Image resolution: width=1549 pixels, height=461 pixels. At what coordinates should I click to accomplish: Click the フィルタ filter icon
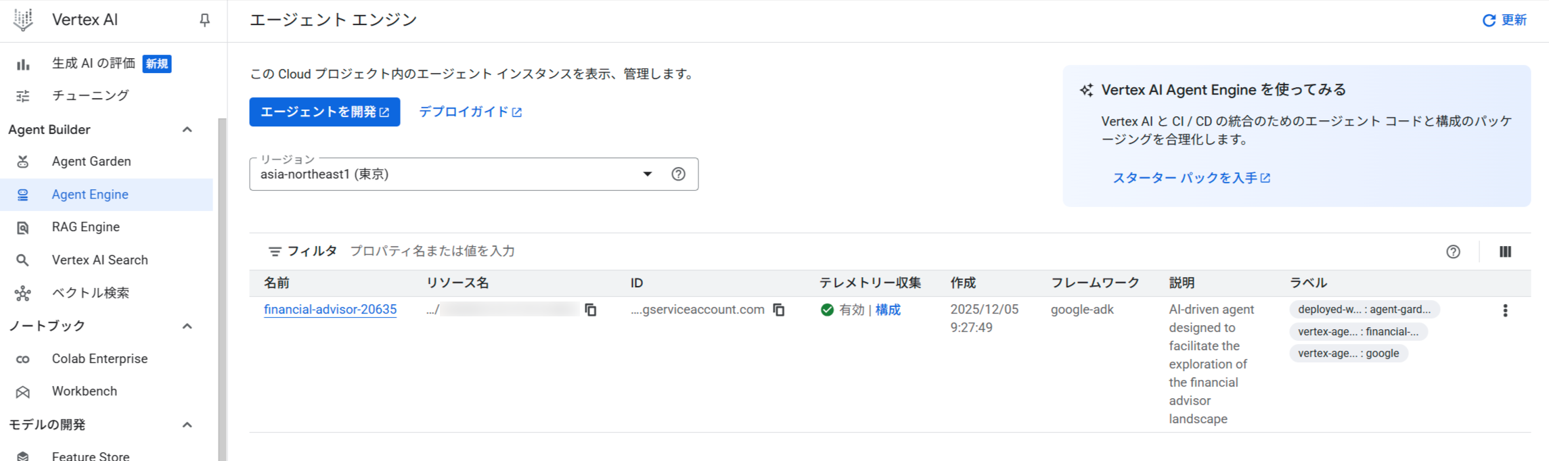pos(275,251)
